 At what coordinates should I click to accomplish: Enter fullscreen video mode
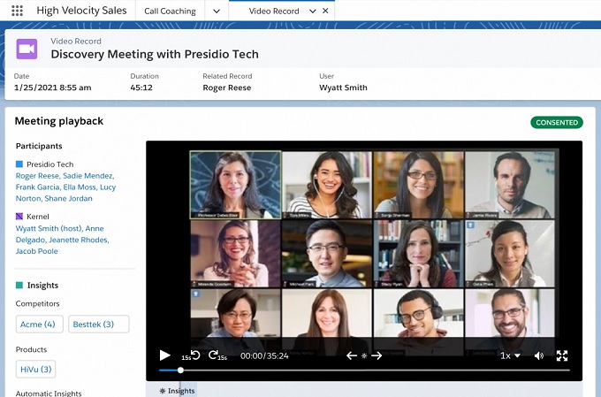click(x=562, y=355)
